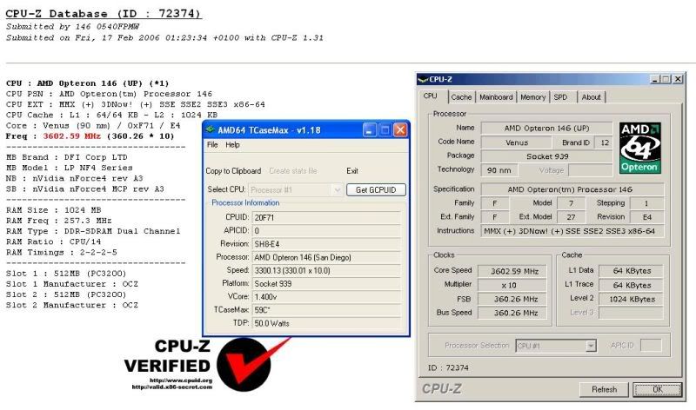Open the Help menu in TCaseMax

click(232, 145)
